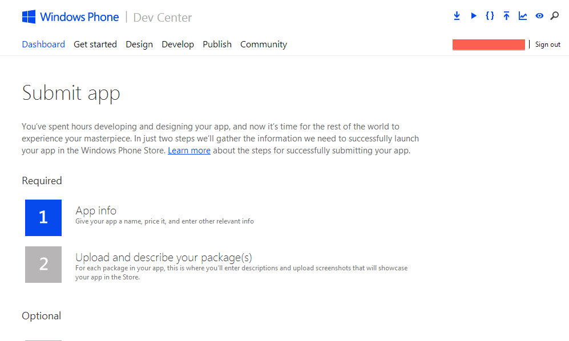This screenshot has width=569, height=341.
Task: Open the Publish menu item
Action: click(217, 44)
